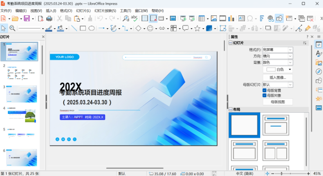Click the Clone formatting paintbrush icon
The height and width of the screenshot is (176, 323).
[90, 18]
